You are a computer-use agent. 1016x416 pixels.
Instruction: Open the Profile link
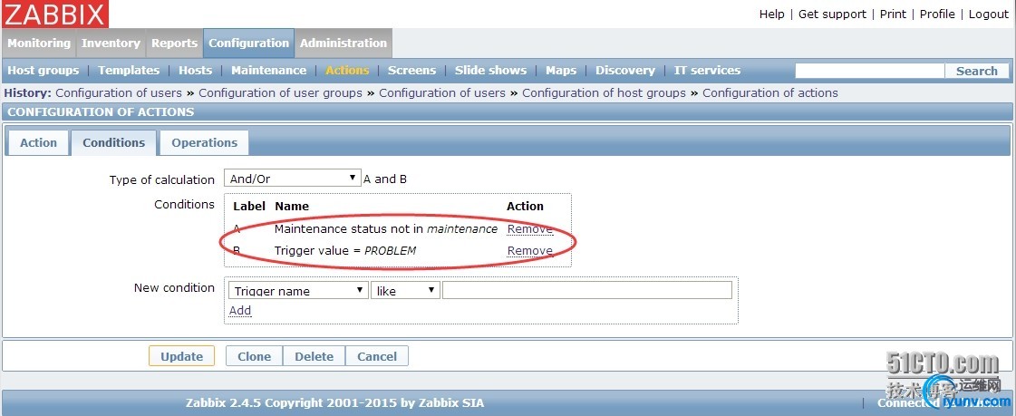pyautogui.click(x=937, y=15)
